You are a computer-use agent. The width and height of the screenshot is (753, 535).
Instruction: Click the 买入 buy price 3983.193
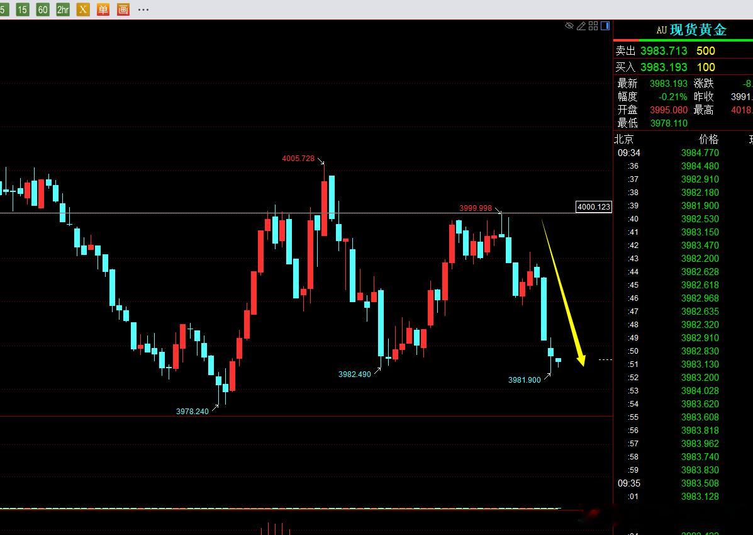pos(664,67)
